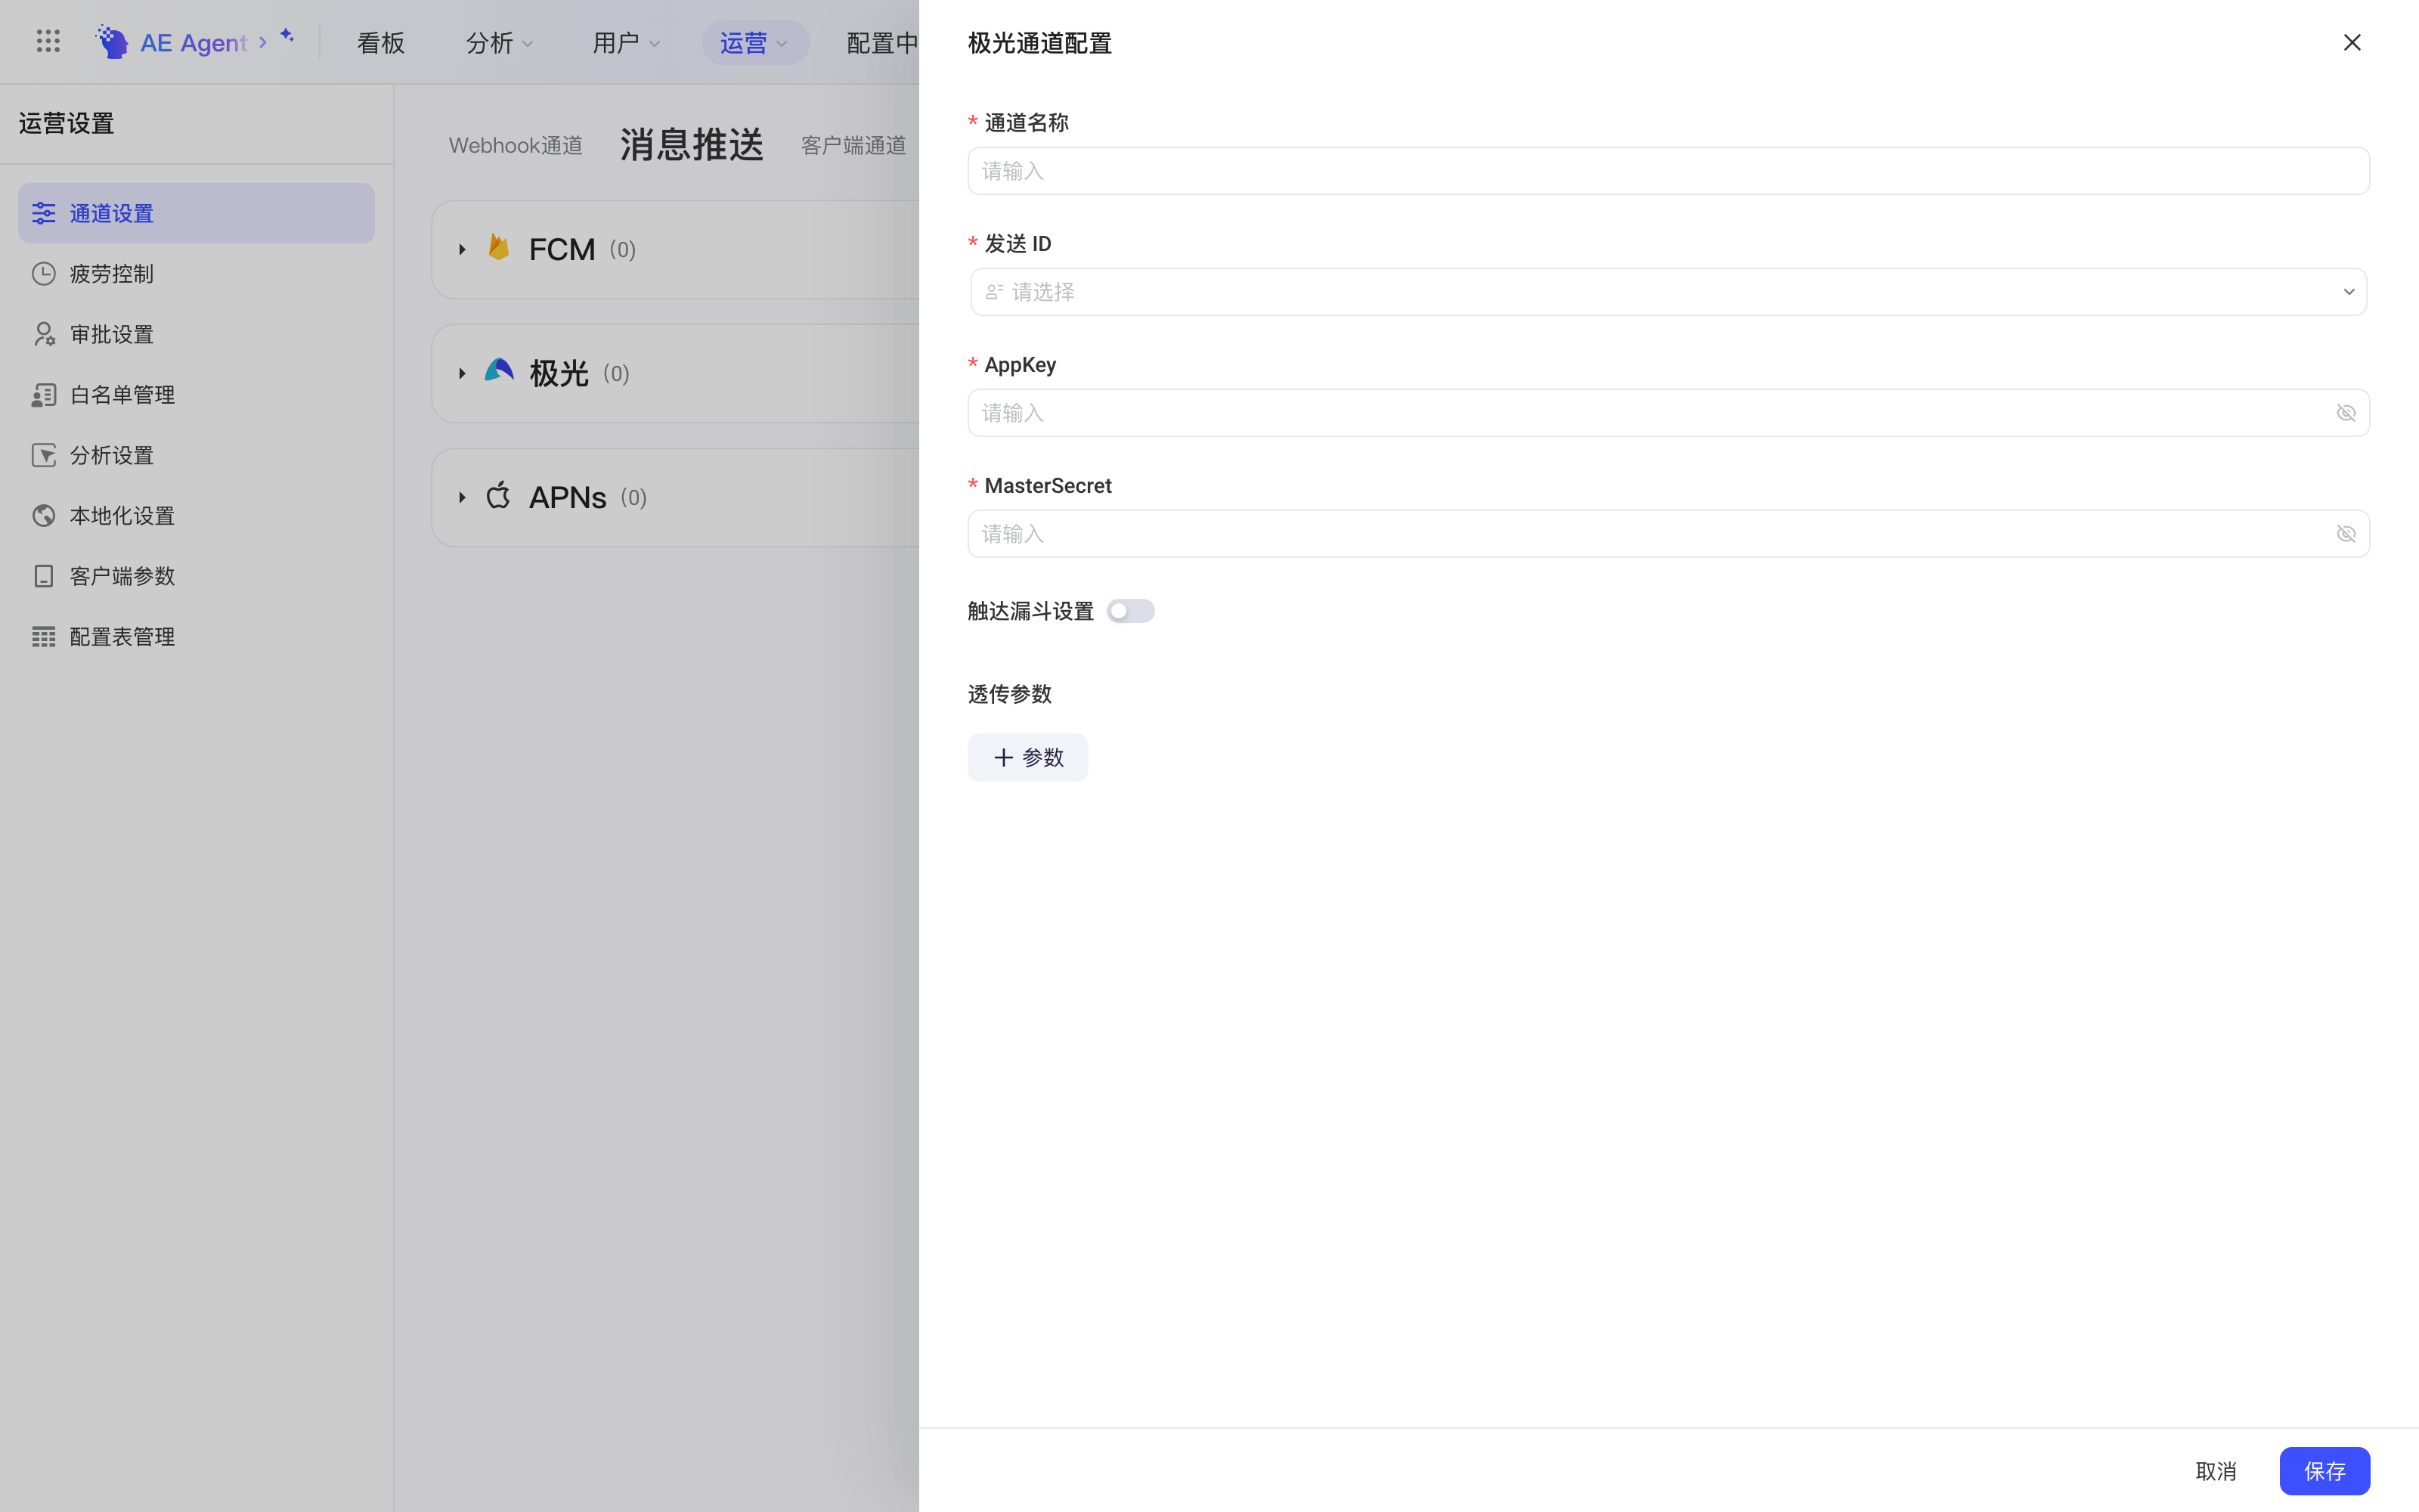
Task: Click the 取消 button
Action: pos(2216,1471)
